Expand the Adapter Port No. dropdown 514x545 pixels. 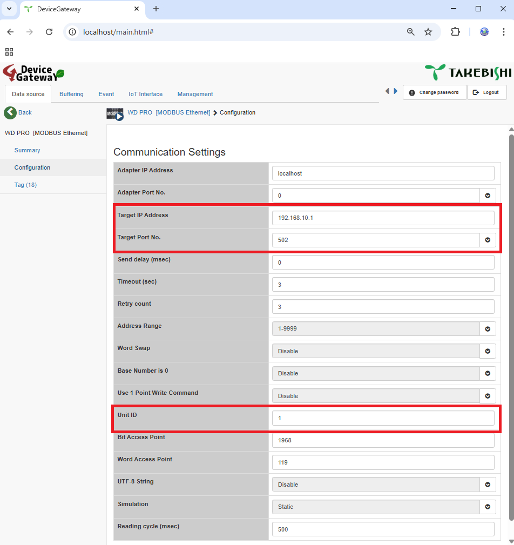(x=488, y=196)
